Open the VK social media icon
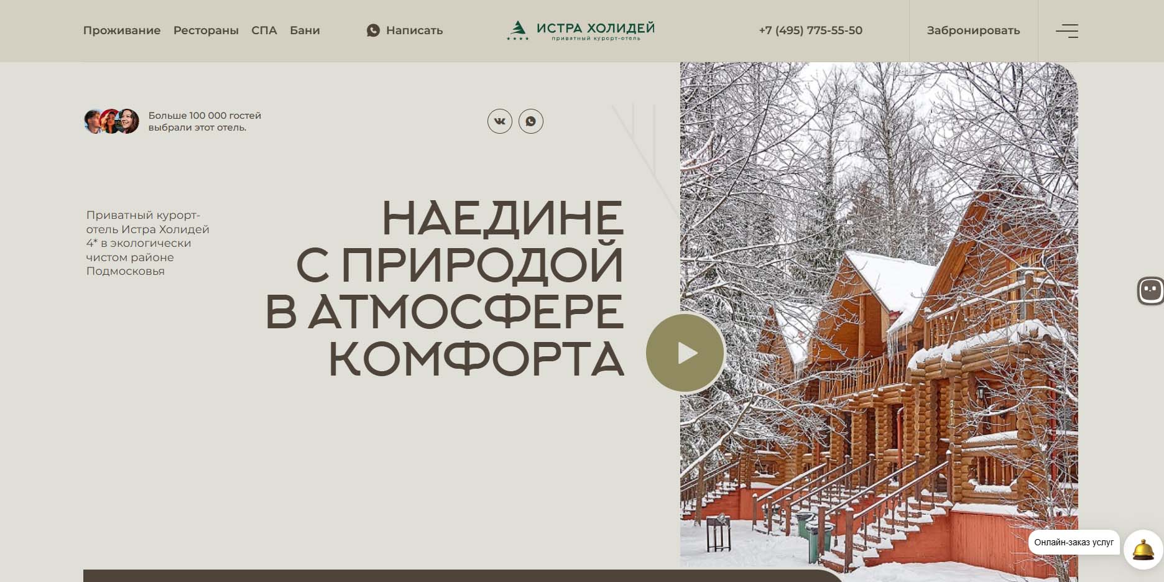This screenshot has width=1164, height=582. (499, 121)
